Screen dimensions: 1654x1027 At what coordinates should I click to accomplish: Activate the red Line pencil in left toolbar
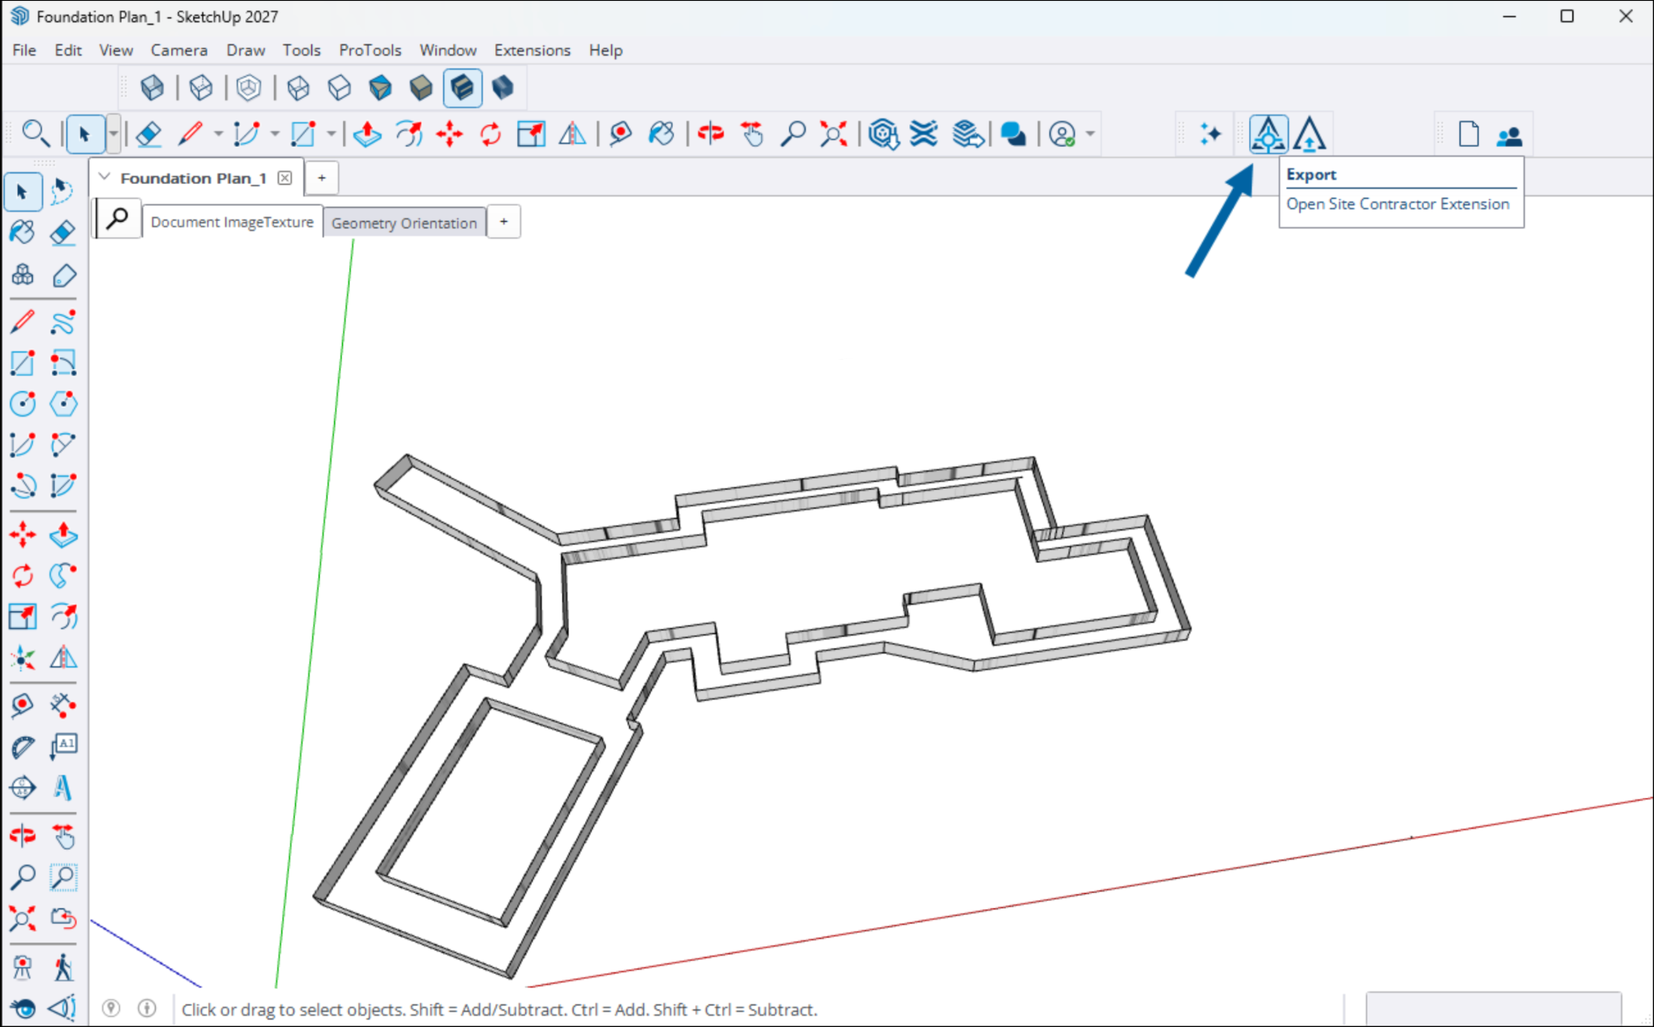click(x=23, y=322)
